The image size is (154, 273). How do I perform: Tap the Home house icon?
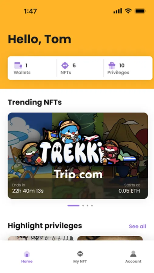pyautogui.click(x=27, y=254)
